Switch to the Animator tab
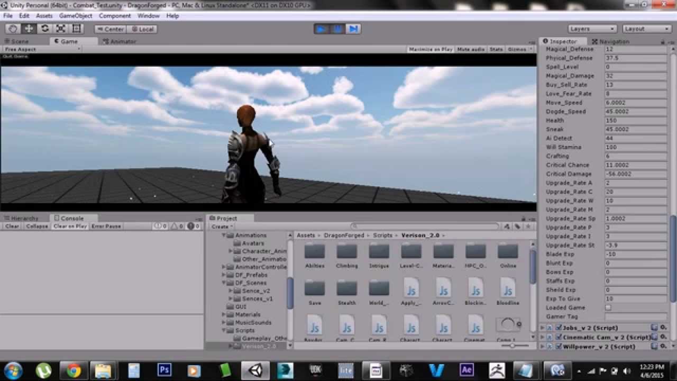 (120, 41)
